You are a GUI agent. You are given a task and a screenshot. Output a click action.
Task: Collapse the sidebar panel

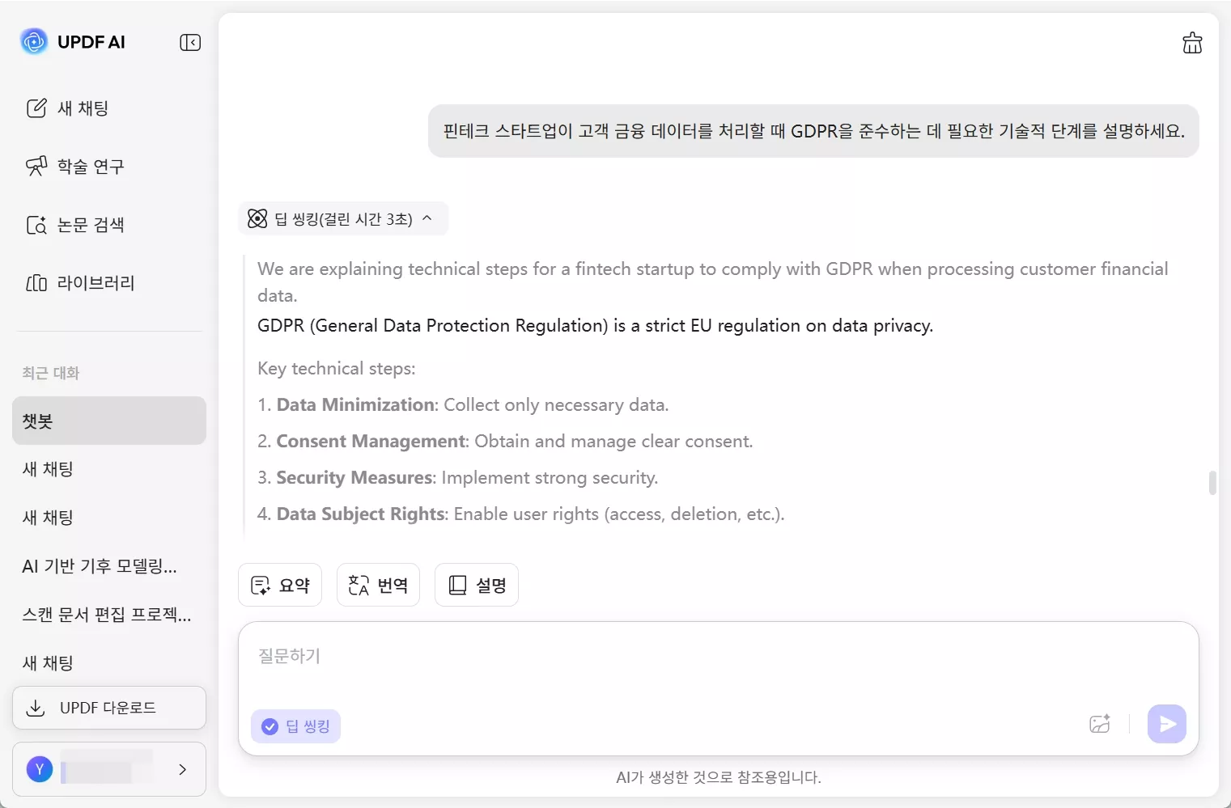tap(189, 42)
